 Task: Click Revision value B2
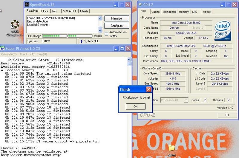click(226, 56)
